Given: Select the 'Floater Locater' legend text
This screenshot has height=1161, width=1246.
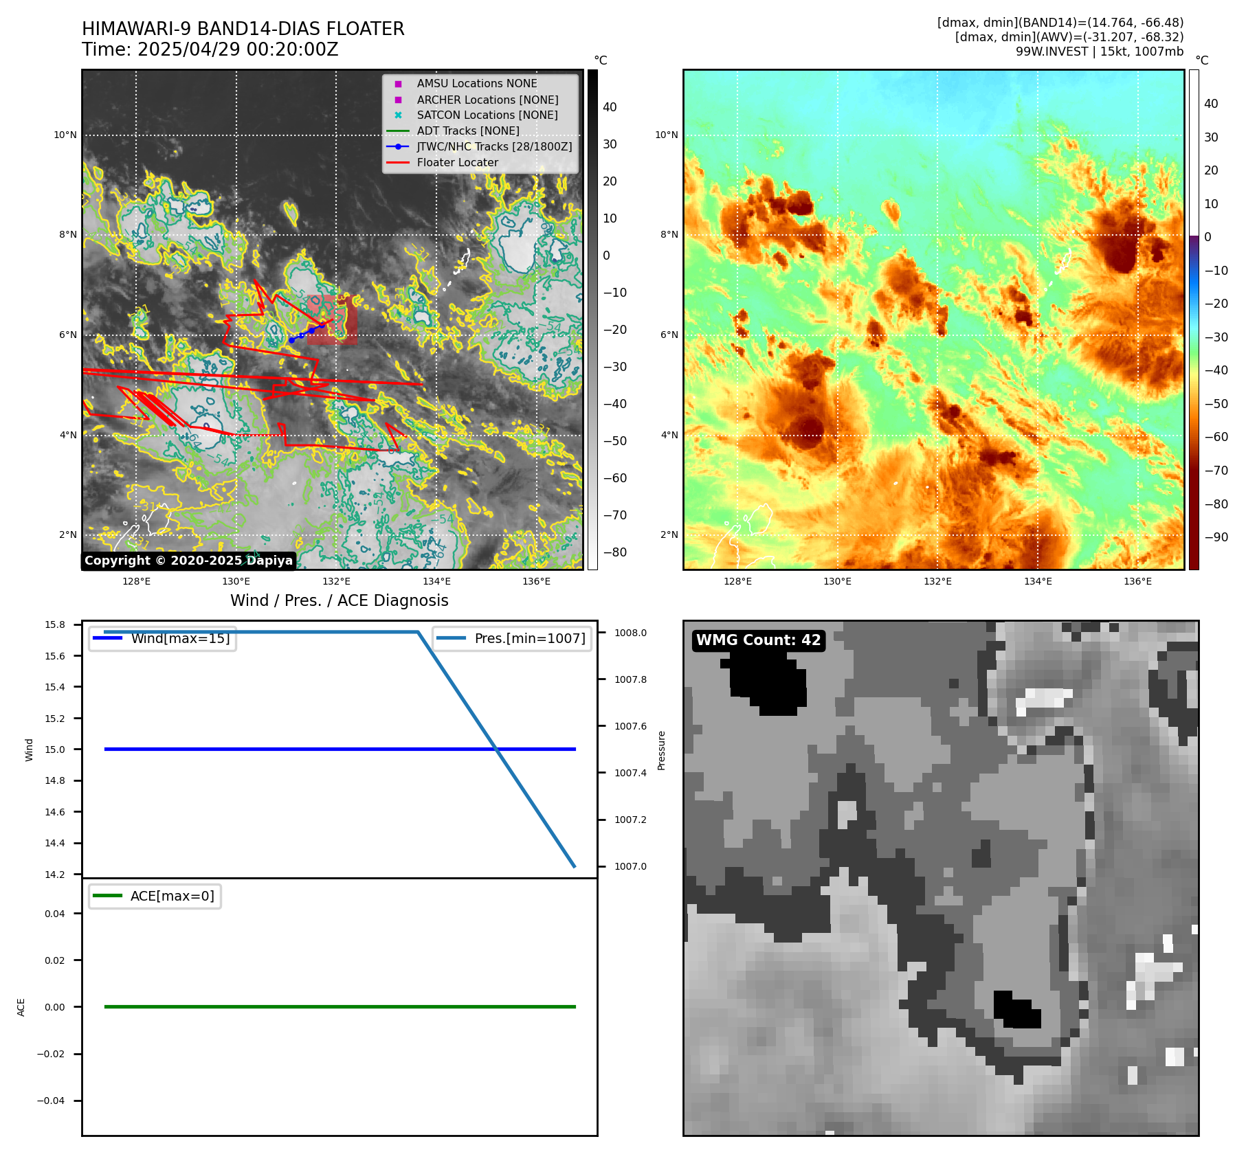Looking at the screenshot, I should pos(458,163).
